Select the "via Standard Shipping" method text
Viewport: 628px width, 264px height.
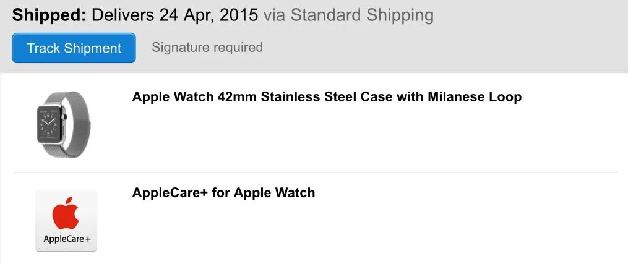tap(348, 15)
